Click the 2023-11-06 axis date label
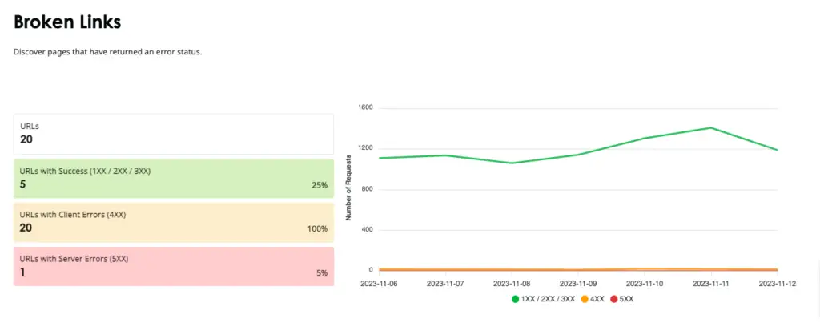 [x=379, y=284]
